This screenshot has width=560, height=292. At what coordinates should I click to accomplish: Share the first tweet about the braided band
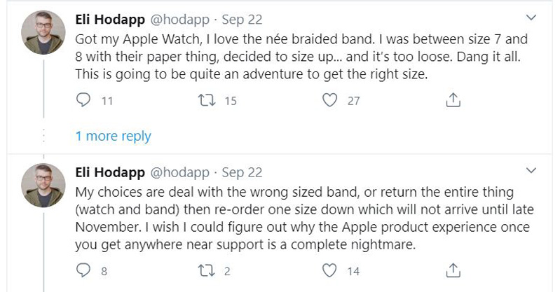click(x=453, y=101)
